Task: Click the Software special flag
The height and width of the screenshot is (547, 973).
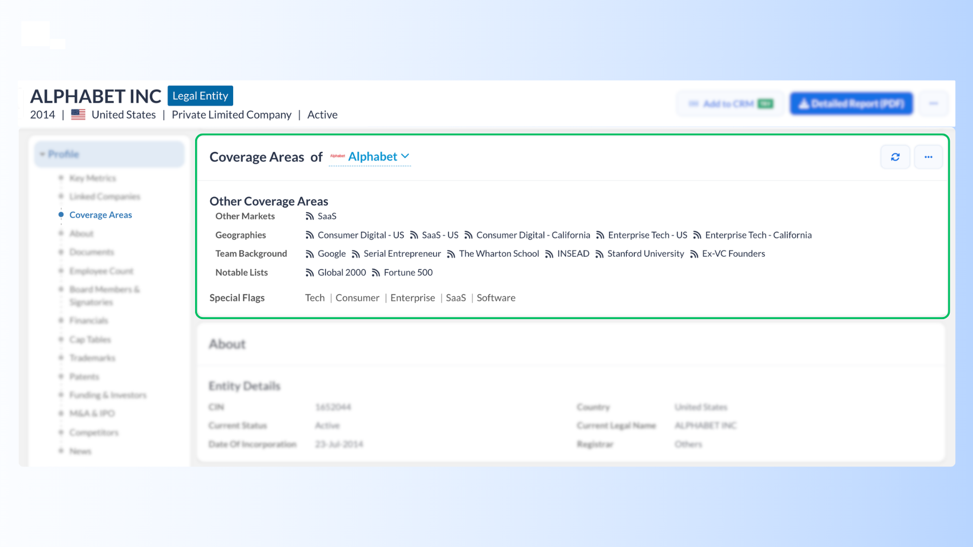Action: tap(496, 298)
